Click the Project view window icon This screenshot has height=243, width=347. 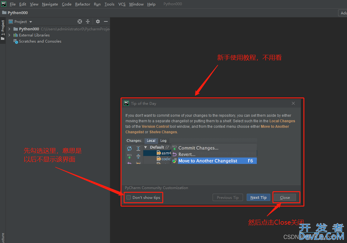(x=11, y=21)
